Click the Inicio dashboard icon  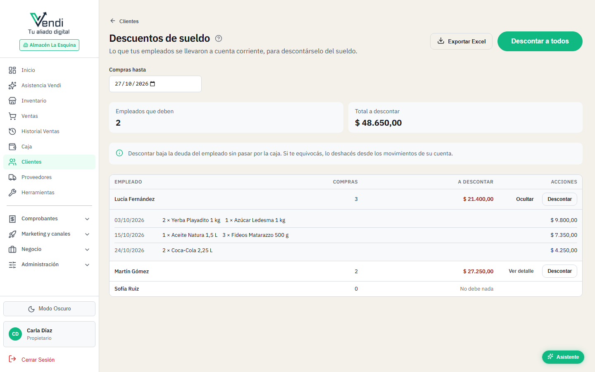click(x=12, y=70)
